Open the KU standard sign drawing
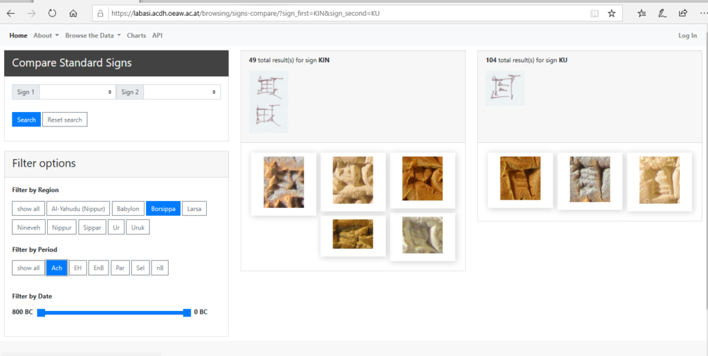Screen dimensions: 708x356 tap(505, 88)
